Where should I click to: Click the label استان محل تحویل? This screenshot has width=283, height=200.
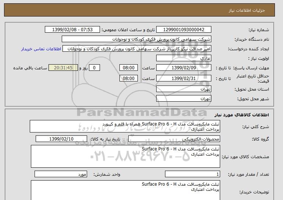point(252,89)
